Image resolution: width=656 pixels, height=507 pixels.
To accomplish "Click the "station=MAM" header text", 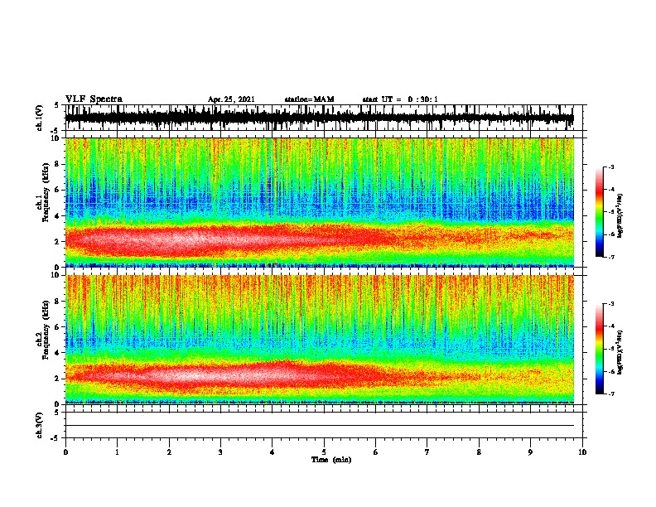I will tap(309, 99).
